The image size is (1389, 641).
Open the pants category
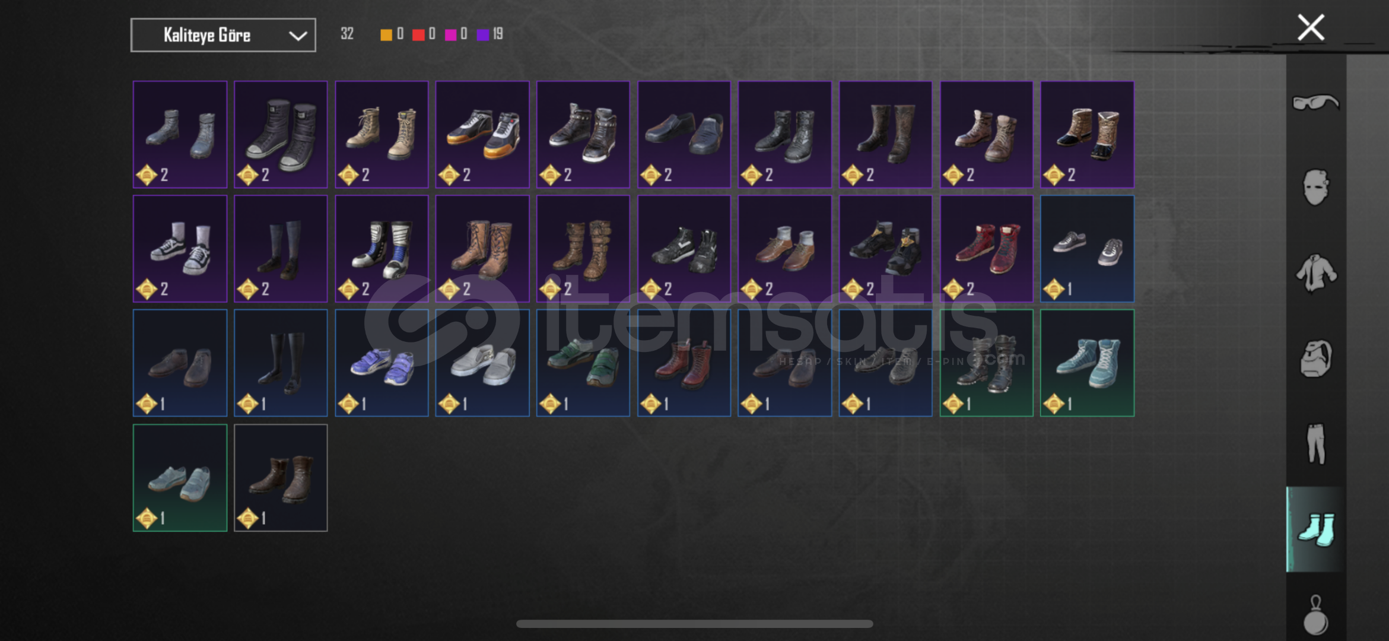[x=1315, y=444]
